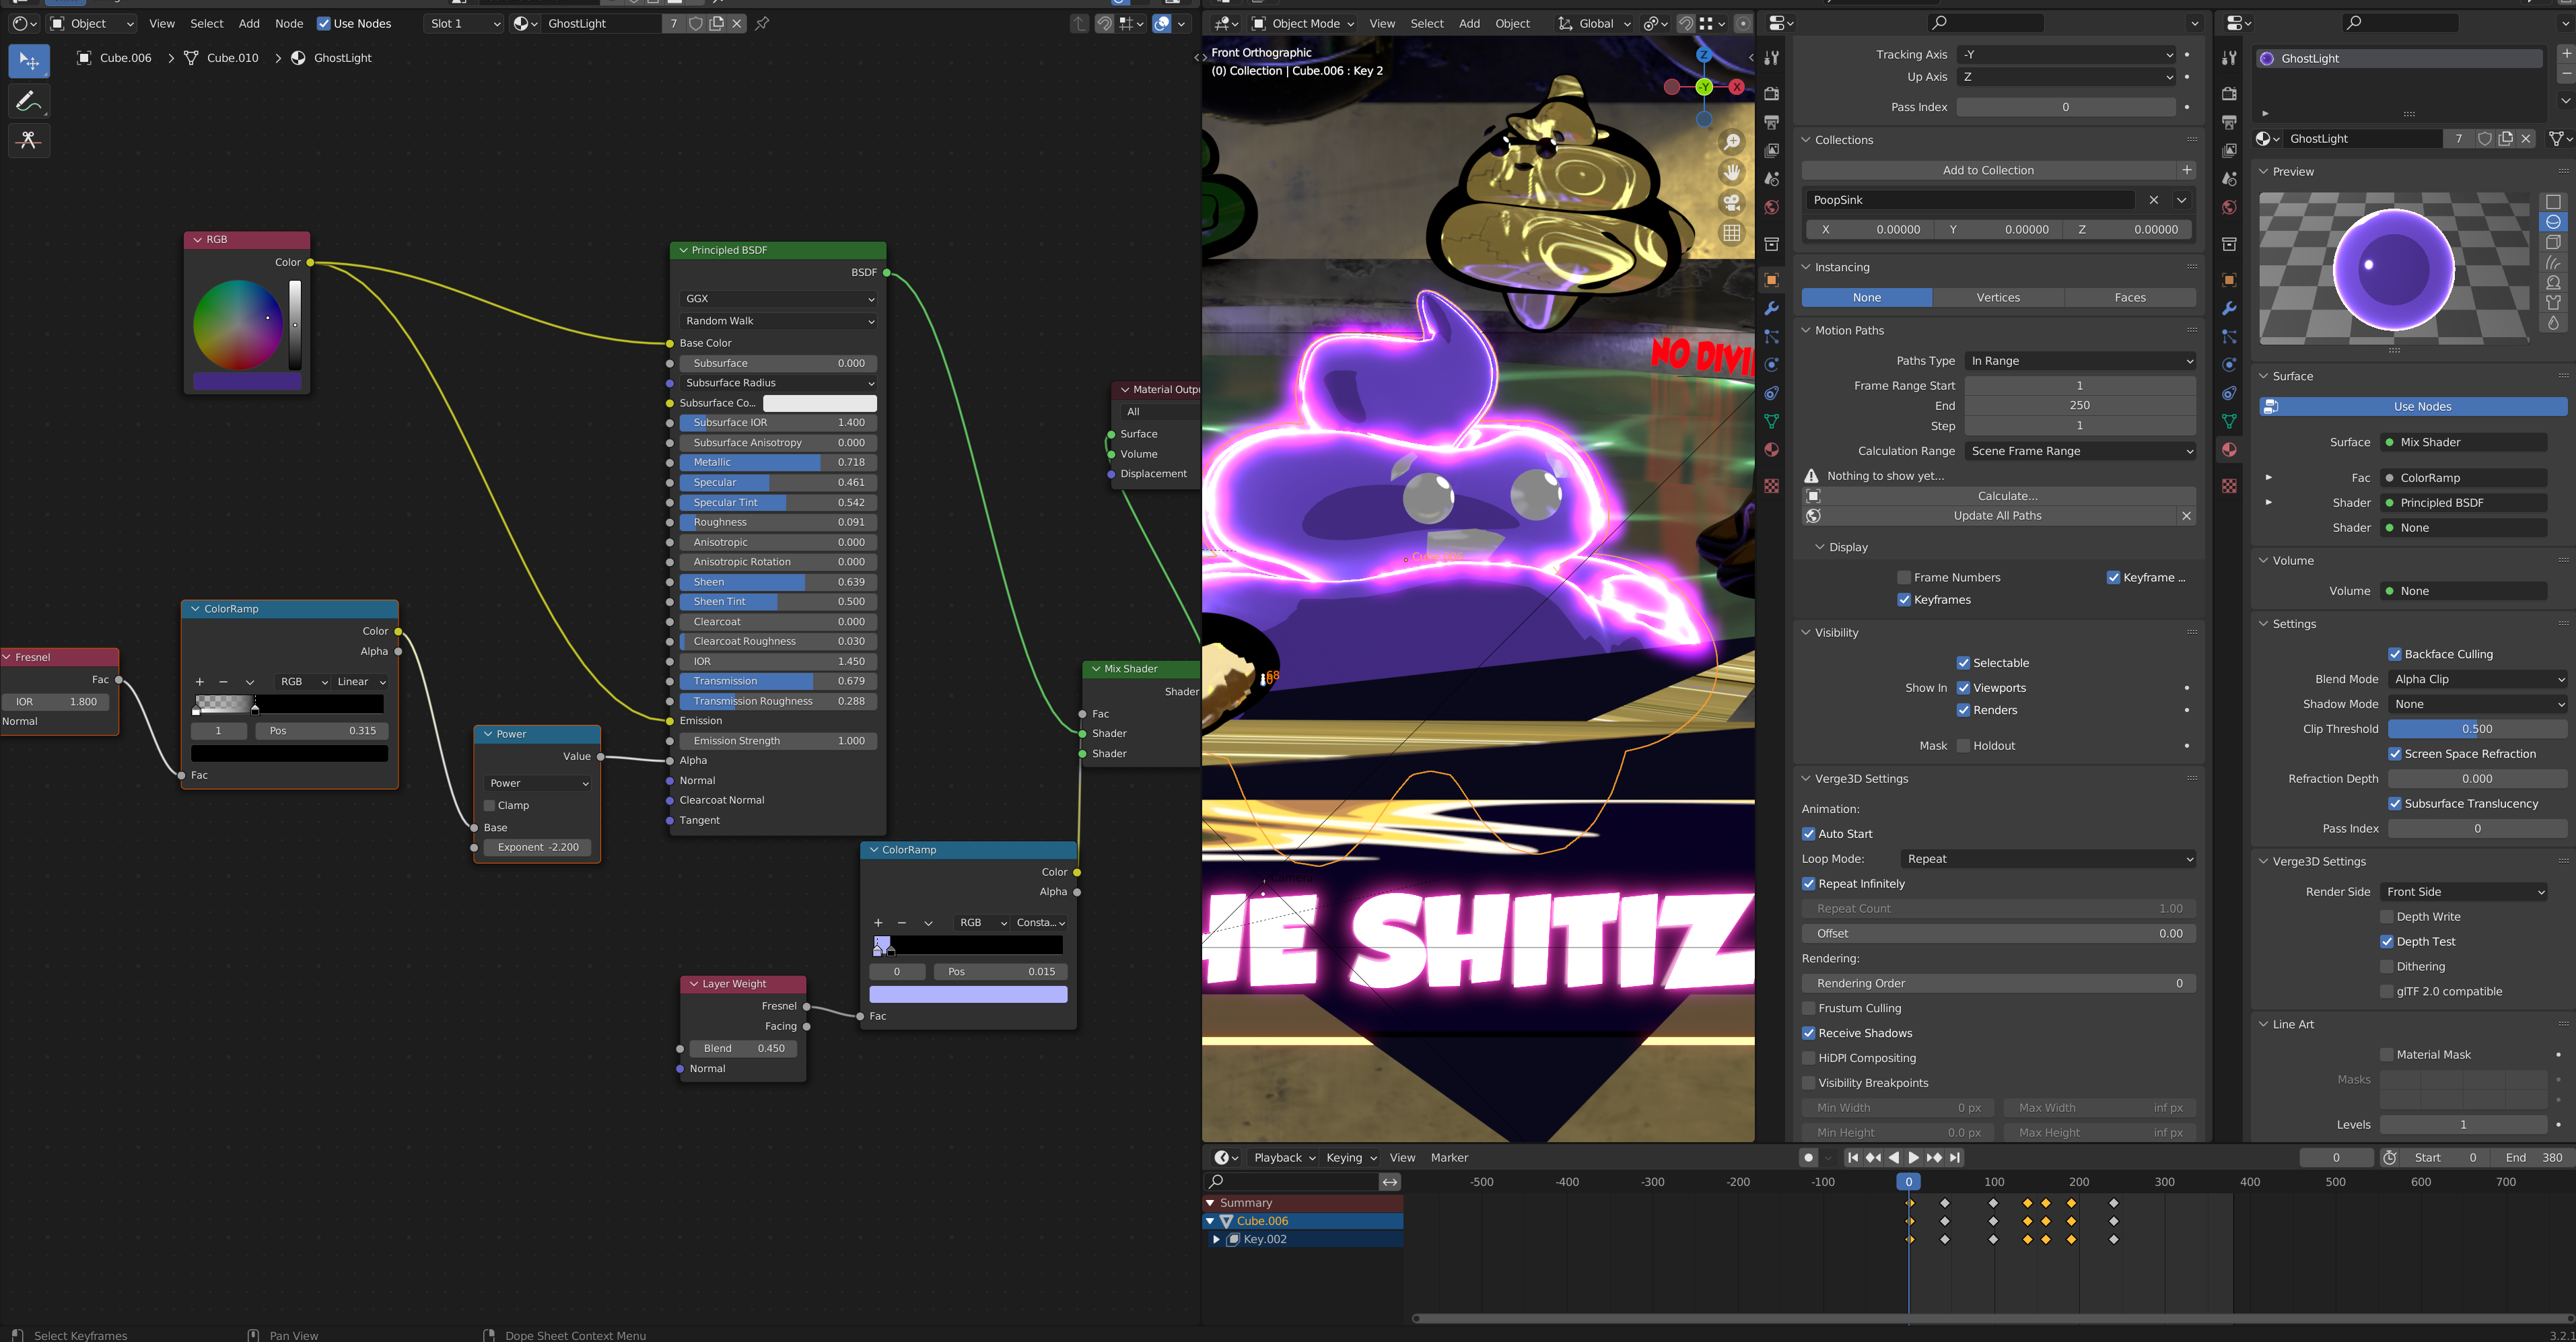Select the Links Cut tool in node editor
2576x1342 pixels.
pyautogui.click(x=29, y=140)
